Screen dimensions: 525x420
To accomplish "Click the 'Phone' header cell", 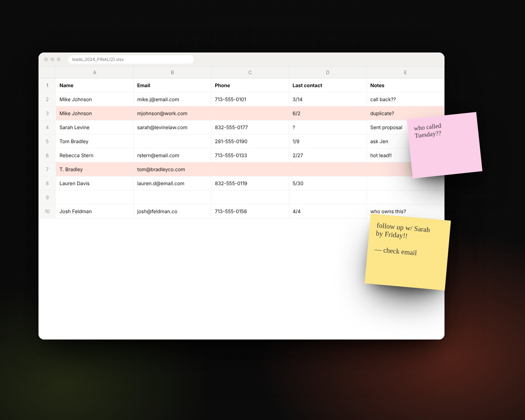I will pyautogui.click(x=250, y=85).
